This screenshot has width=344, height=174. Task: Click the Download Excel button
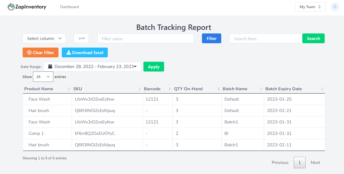85,52
